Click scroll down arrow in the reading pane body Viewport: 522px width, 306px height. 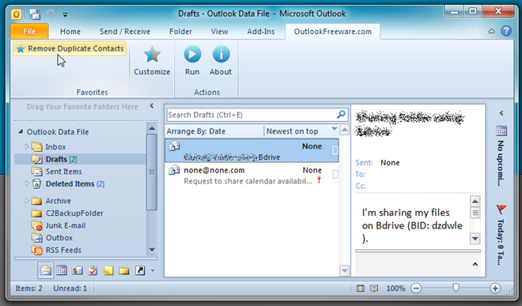click(x=475, y=239)
